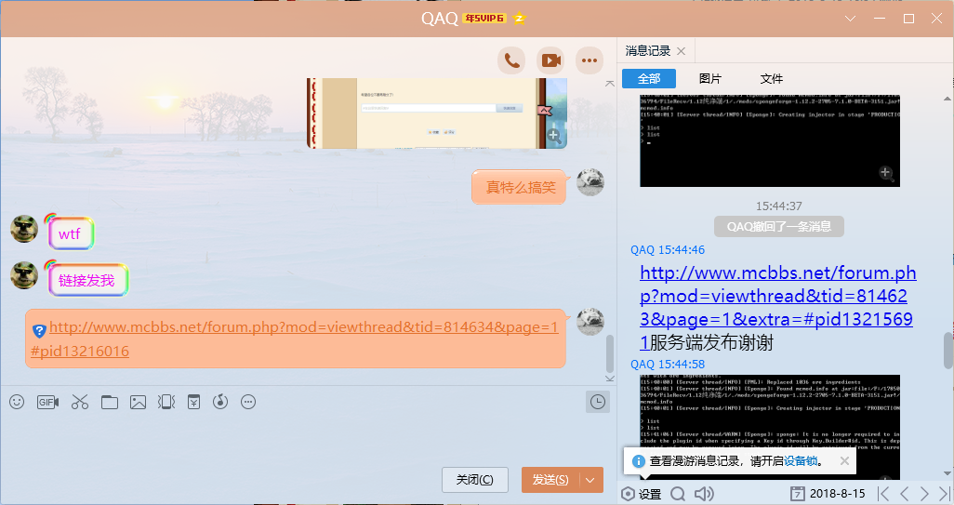Click the QAQ 15:44:58 sender line
Image resolution: width=954 pixels, height=505 pixels.
668,365
